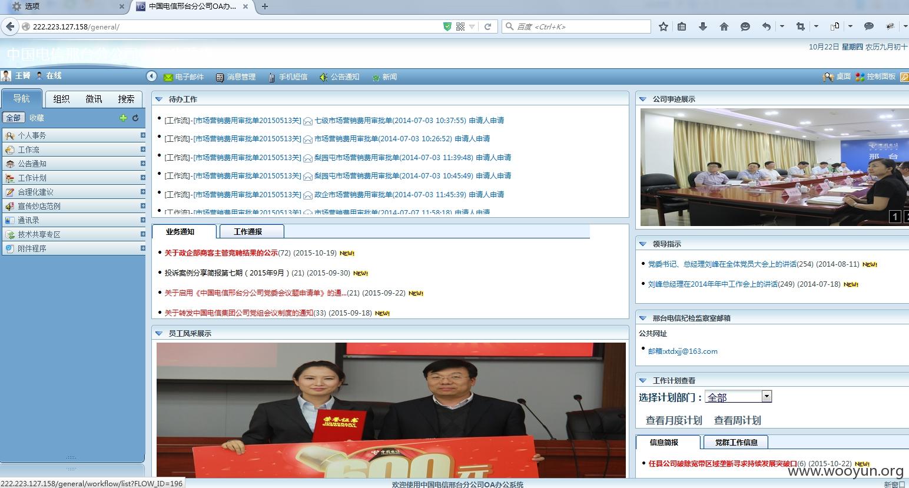This screenshot has width=909, height=488.
Task: Click the crop screenshot toolbar icon
Action: (800, 26)
